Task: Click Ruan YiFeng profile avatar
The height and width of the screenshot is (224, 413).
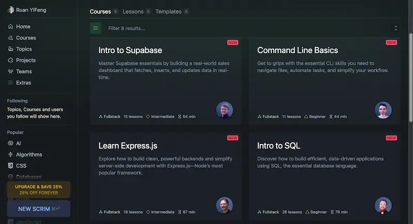Action: click(11, 10)
